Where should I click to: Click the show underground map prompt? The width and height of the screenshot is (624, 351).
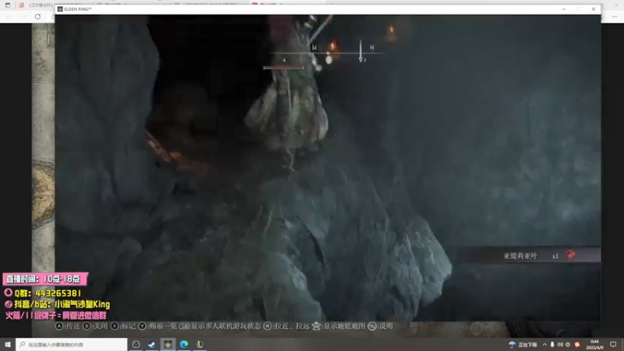point(339,326)
